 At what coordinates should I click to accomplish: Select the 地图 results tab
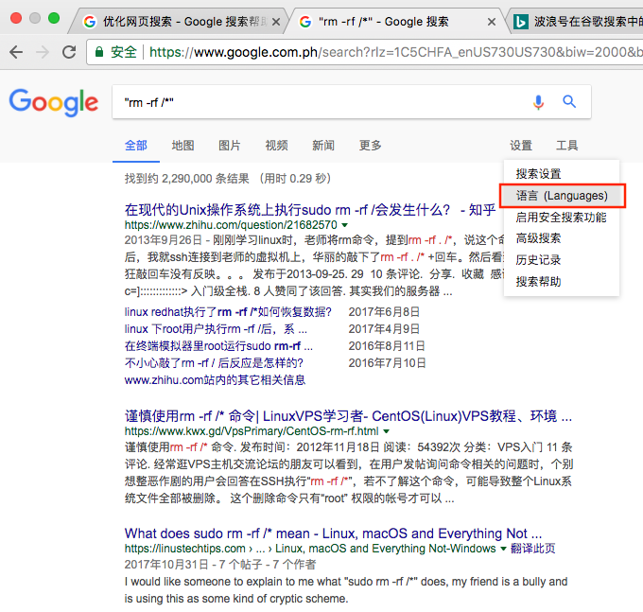tap(182, 146)
